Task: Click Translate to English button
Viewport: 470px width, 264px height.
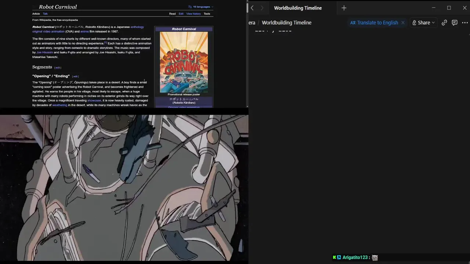Action: [374, 22]
